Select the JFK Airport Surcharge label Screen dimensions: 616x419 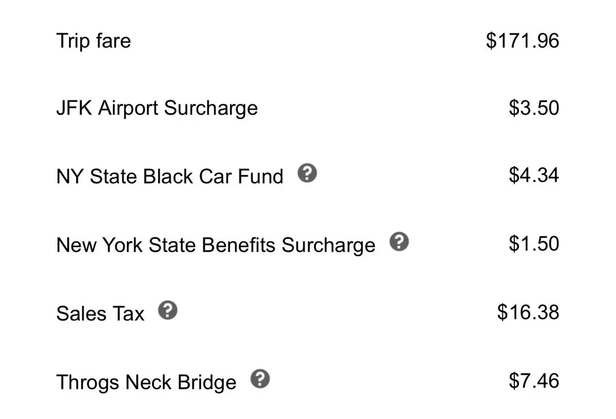point(157,108)
